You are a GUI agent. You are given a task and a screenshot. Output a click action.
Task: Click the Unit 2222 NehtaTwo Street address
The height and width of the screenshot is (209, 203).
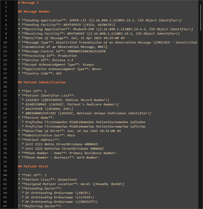63,149
